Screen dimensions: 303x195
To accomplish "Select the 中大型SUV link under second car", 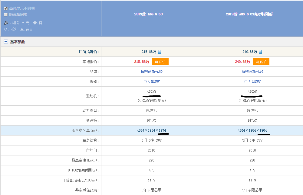I will click(x=252, y=81).
